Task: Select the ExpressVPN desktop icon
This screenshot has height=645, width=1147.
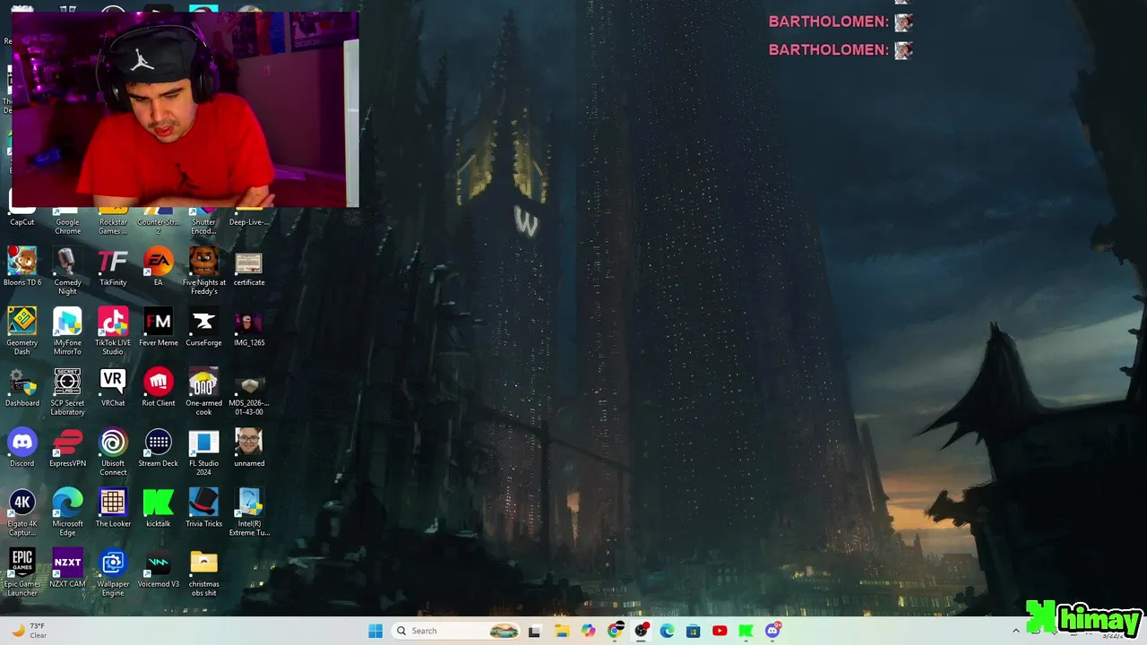Action: [67, 448]
